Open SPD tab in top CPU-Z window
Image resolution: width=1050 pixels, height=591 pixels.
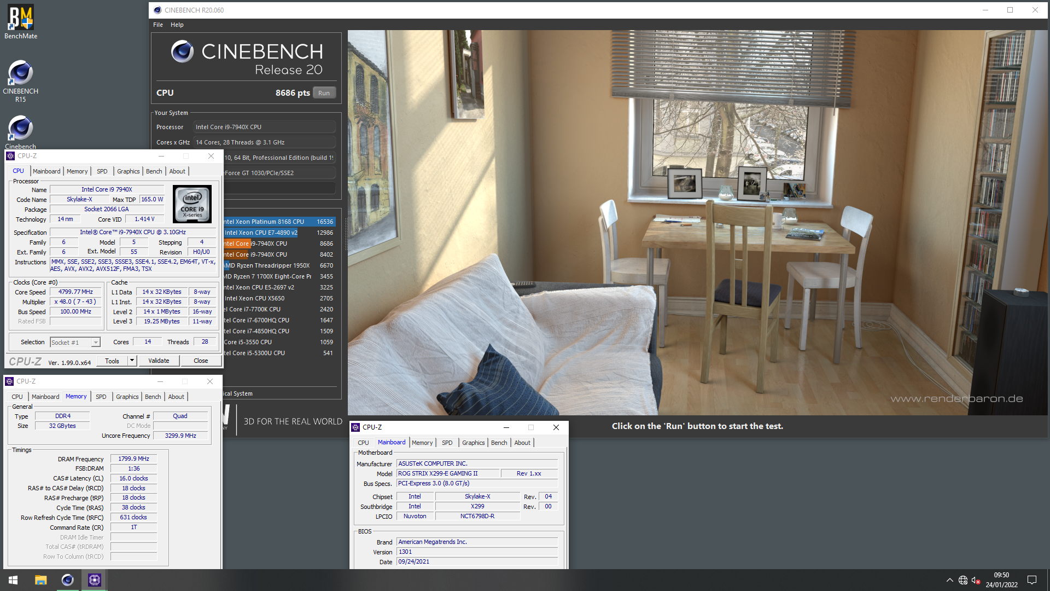(102, 171)
